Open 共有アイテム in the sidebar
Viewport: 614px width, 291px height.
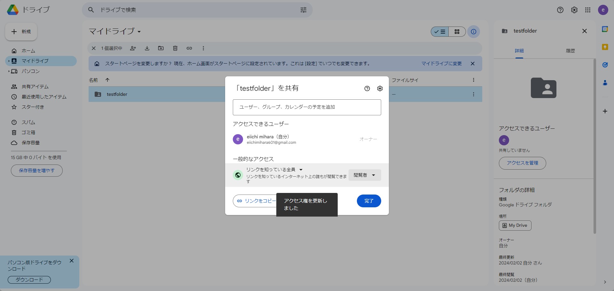click(41, 87)
